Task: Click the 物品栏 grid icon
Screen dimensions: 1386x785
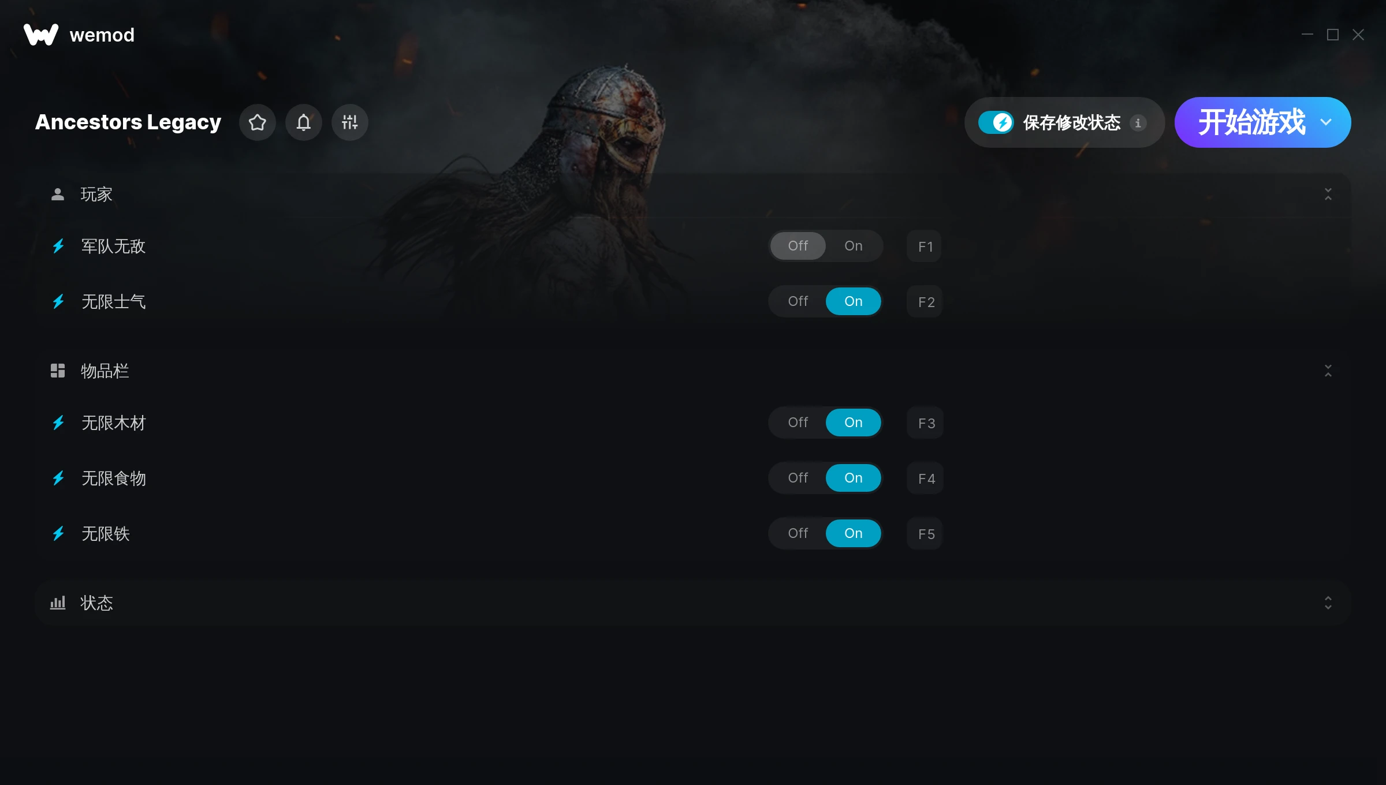Action: coord(58,371)
